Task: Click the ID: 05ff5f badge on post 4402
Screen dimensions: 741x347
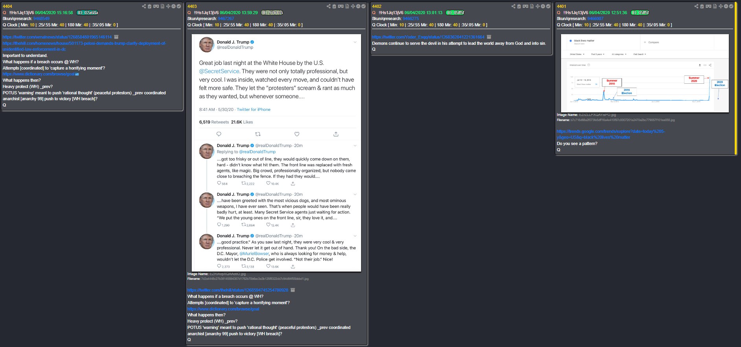Action: pyautogui.click(x=455, y=13)
